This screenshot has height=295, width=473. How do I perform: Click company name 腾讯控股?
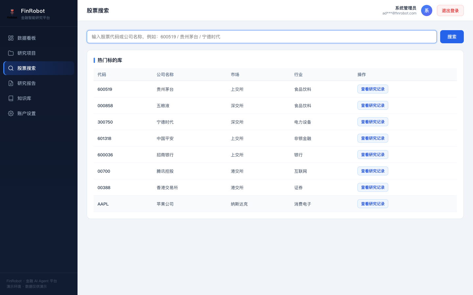[165, 171]
